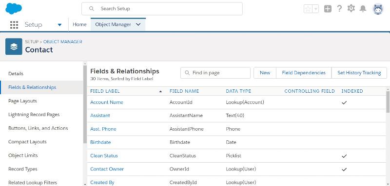
Task: Click the FIELD LABEL sort arrow
Action: [x=160, y=91]
